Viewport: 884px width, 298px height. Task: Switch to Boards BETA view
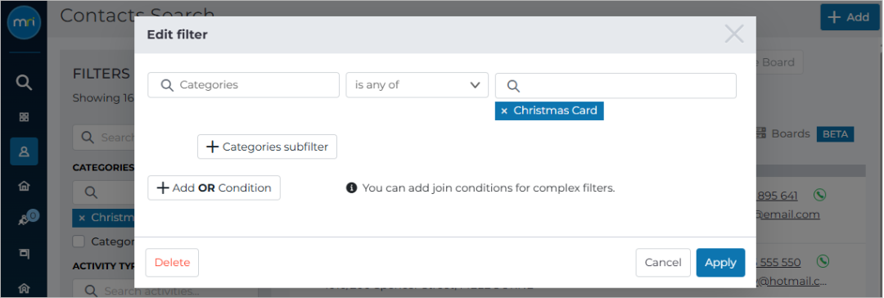tap(804, 133)
